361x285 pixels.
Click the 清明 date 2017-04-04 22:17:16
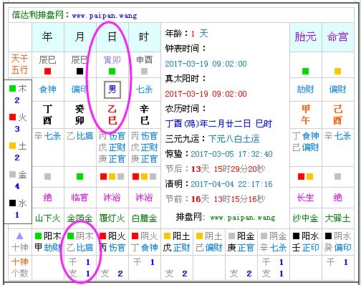coord(231,184)
